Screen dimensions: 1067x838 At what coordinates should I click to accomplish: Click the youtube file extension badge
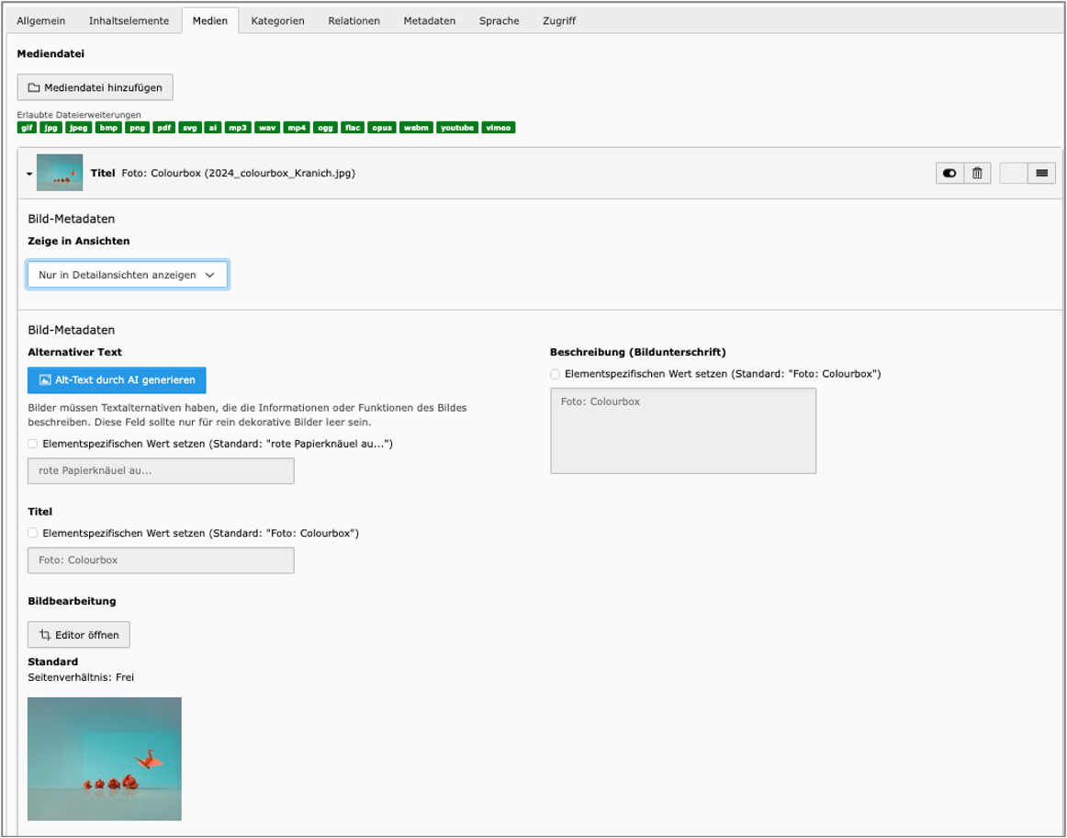(457, 128)
